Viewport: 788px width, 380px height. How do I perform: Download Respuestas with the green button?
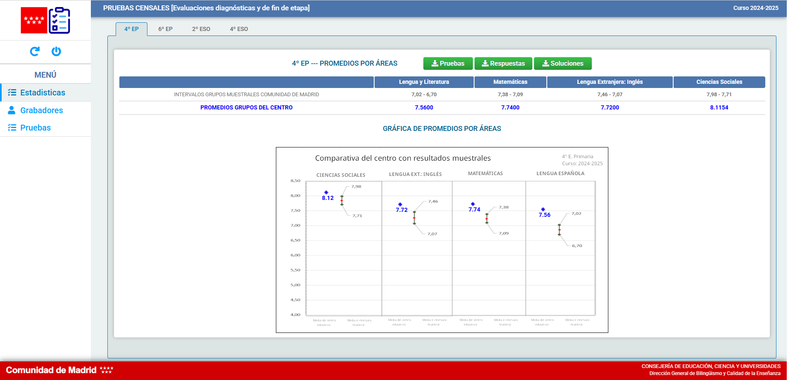(x=503, y=63)
